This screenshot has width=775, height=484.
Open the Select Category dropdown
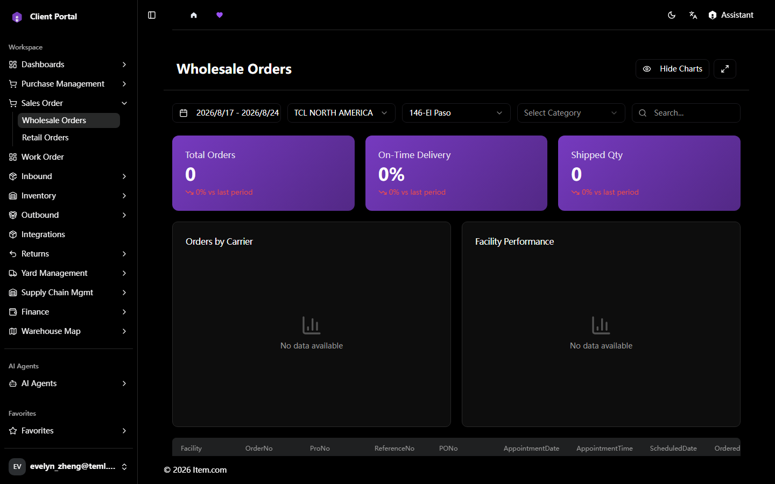coord(571,113)
